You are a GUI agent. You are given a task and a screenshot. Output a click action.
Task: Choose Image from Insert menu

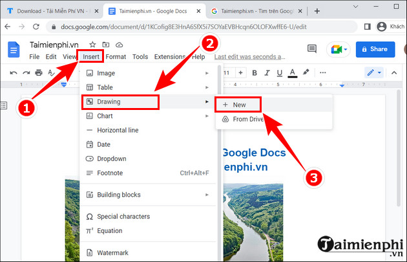pyautogui.click(x=148, y=73)
